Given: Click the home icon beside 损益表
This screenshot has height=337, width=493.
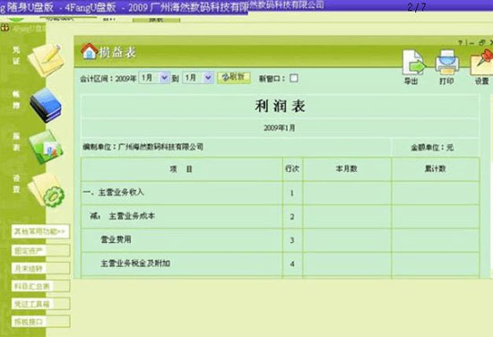Looking at the screenshot, I should [90, 52].
